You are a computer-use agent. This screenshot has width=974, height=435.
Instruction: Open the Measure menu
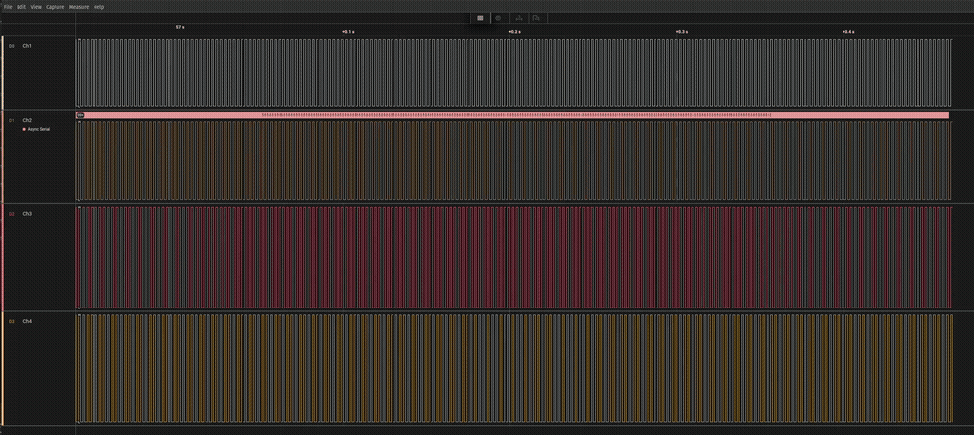tap(78, 6)
